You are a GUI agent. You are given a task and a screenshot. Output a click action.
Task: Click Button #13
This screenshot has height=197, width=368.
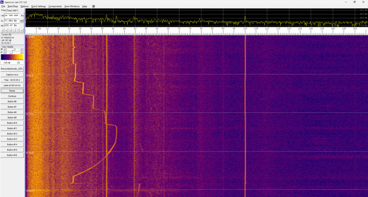pos(12,139)
